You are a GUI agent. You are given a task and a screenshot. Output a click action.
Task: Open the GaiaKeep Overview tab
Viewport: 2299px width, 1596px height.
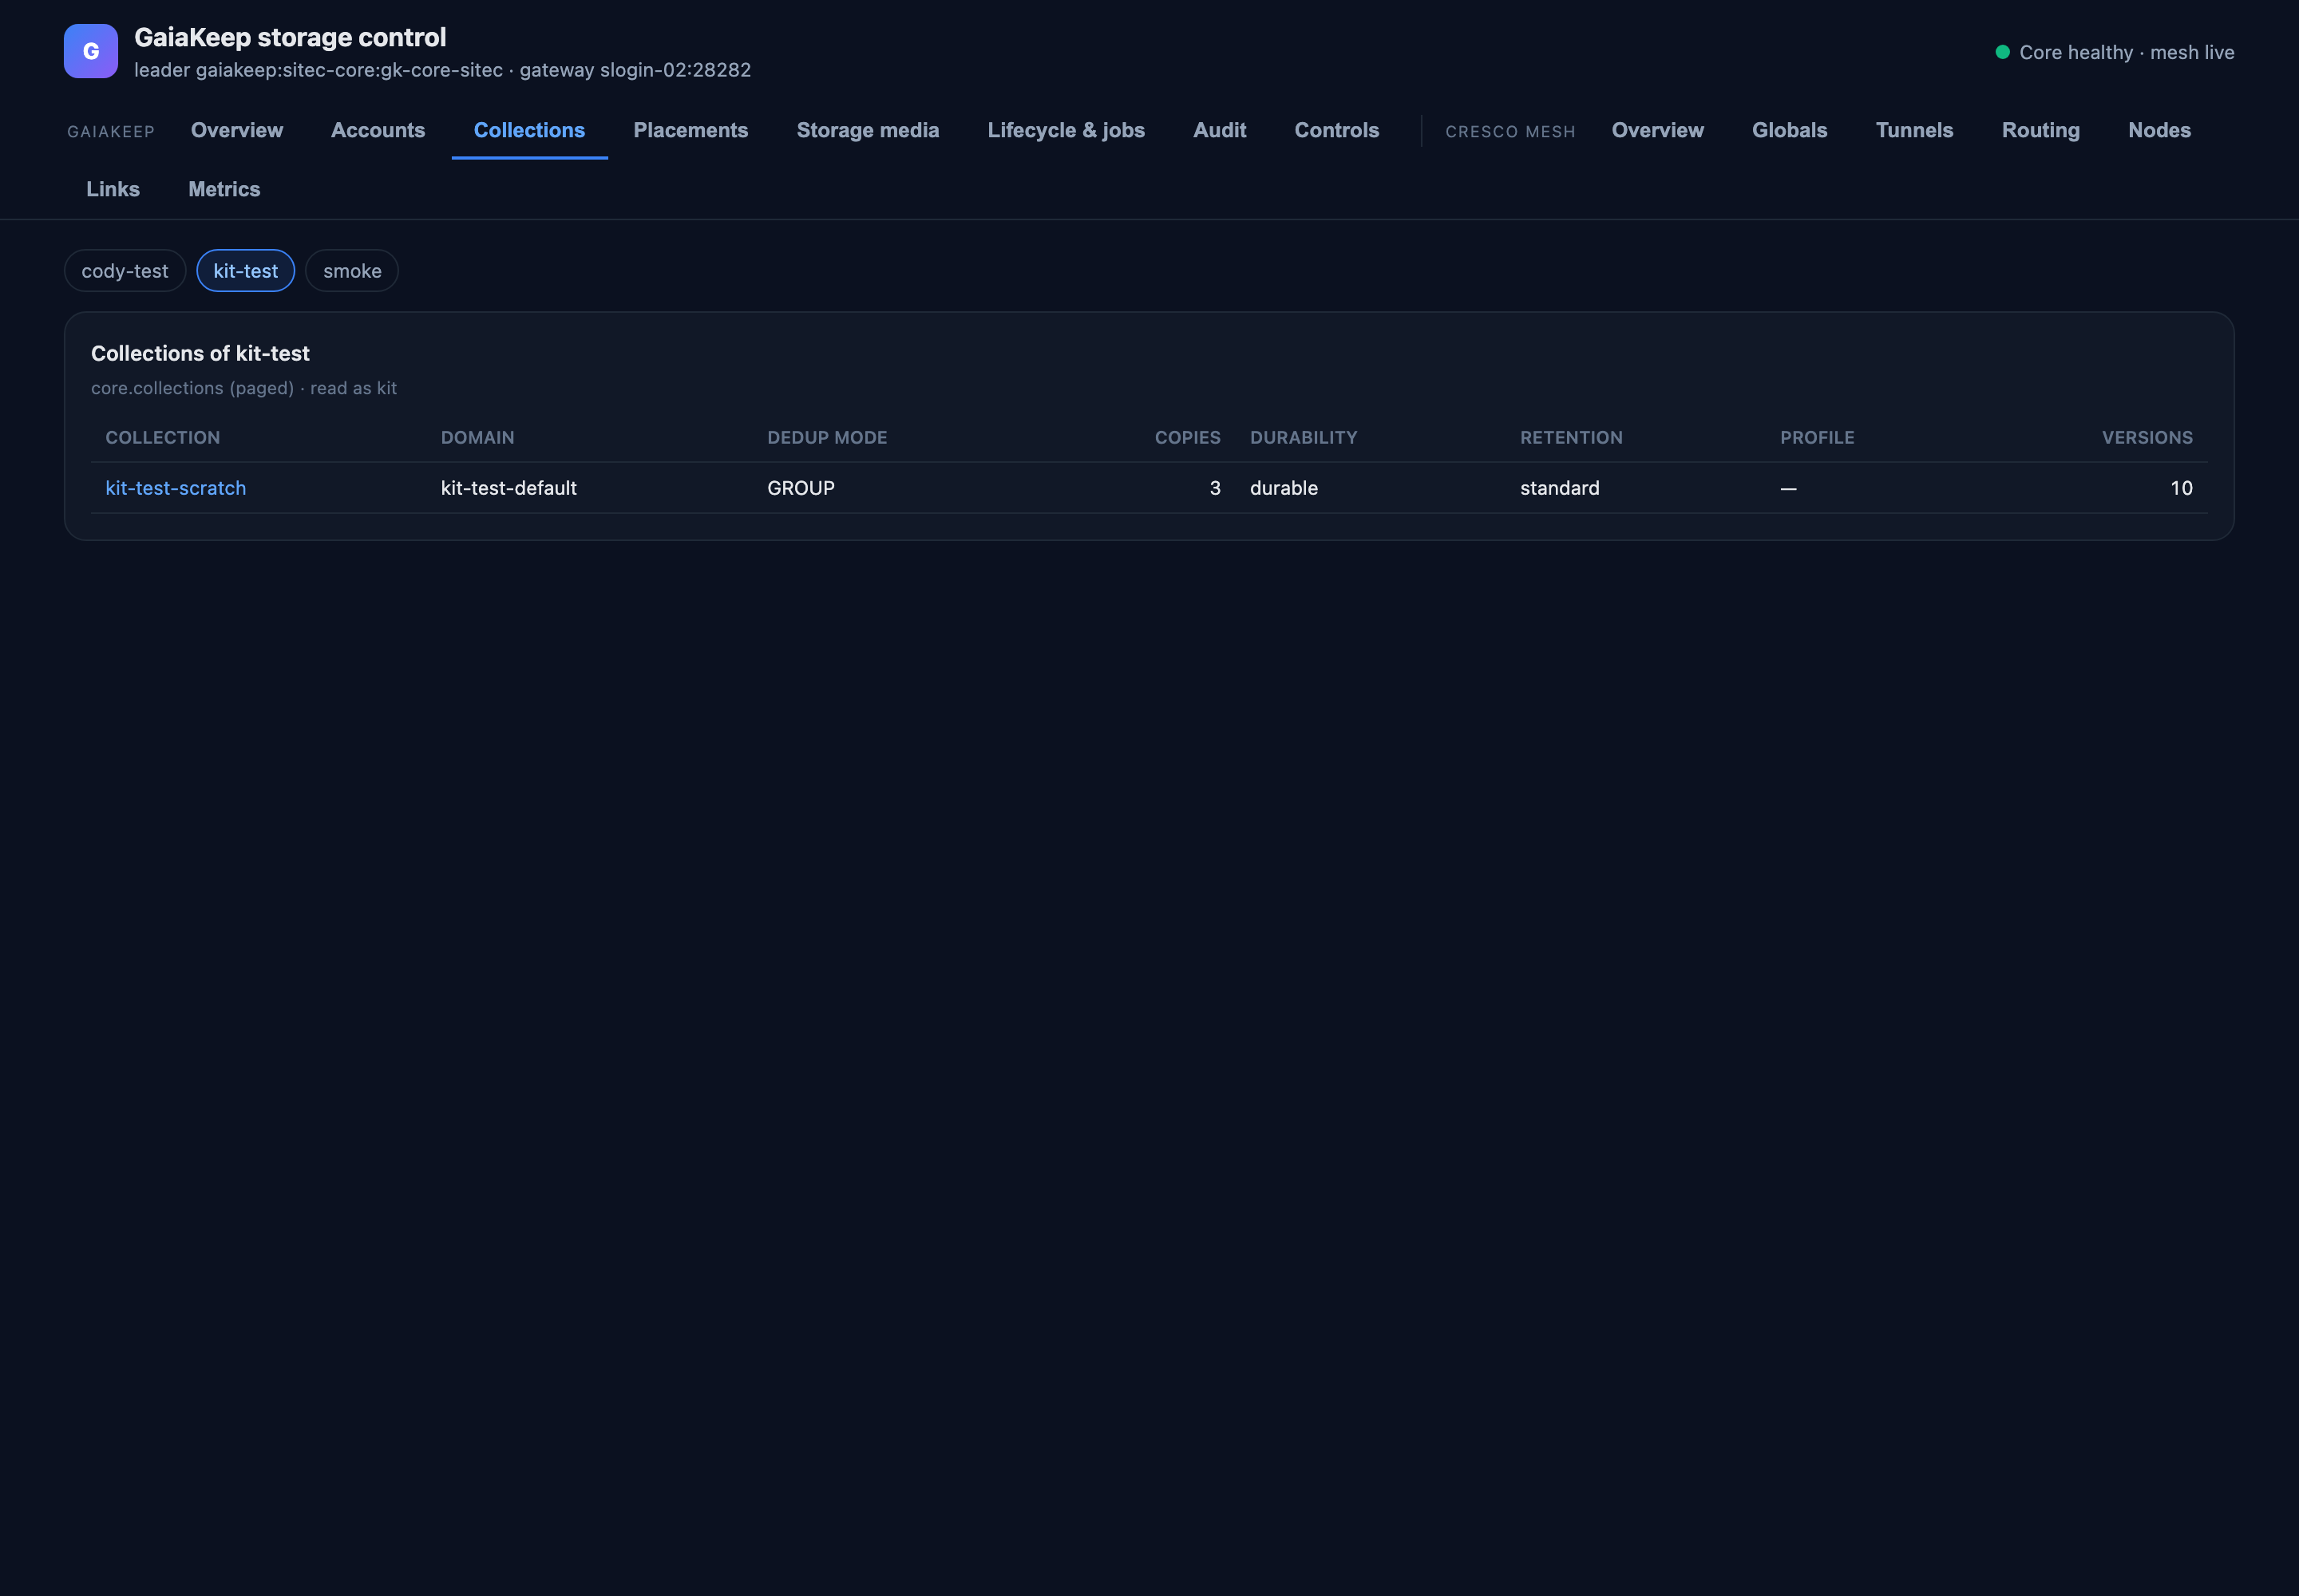click(237, 130)
